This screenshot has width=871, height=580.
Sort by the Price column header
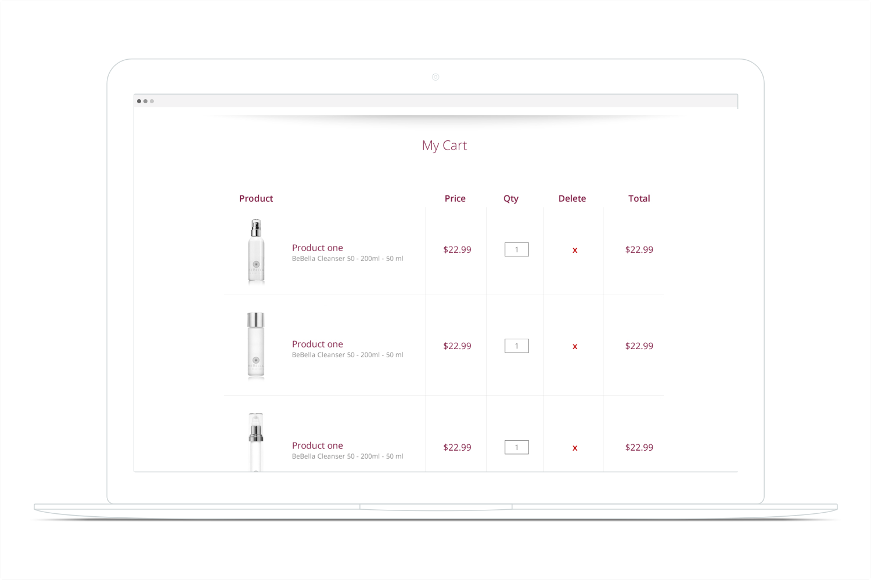click(455, 198)
